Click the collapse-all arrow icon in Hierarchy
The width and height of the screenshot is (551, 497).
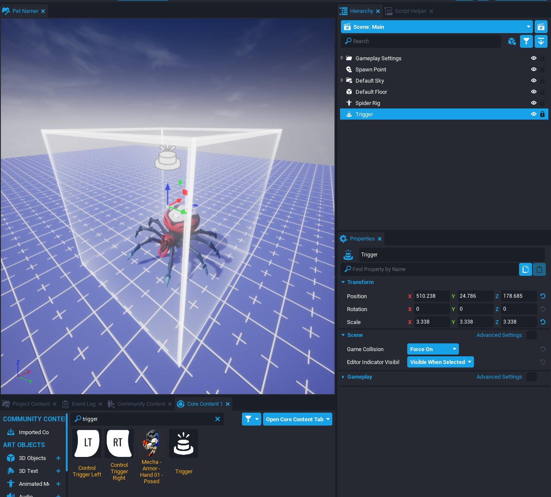point(541,41)
